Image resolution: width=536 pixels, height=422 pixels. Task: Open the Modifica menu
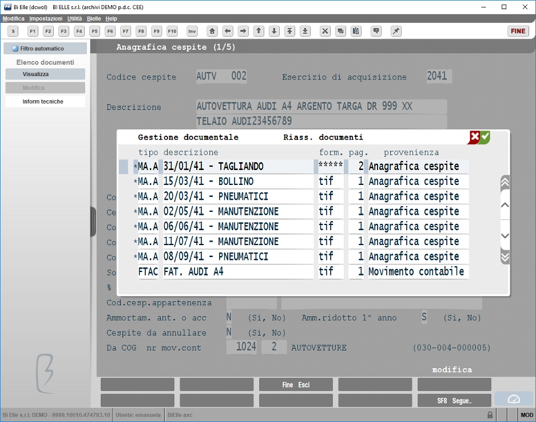pyautogui.click(x=14, y=18)
